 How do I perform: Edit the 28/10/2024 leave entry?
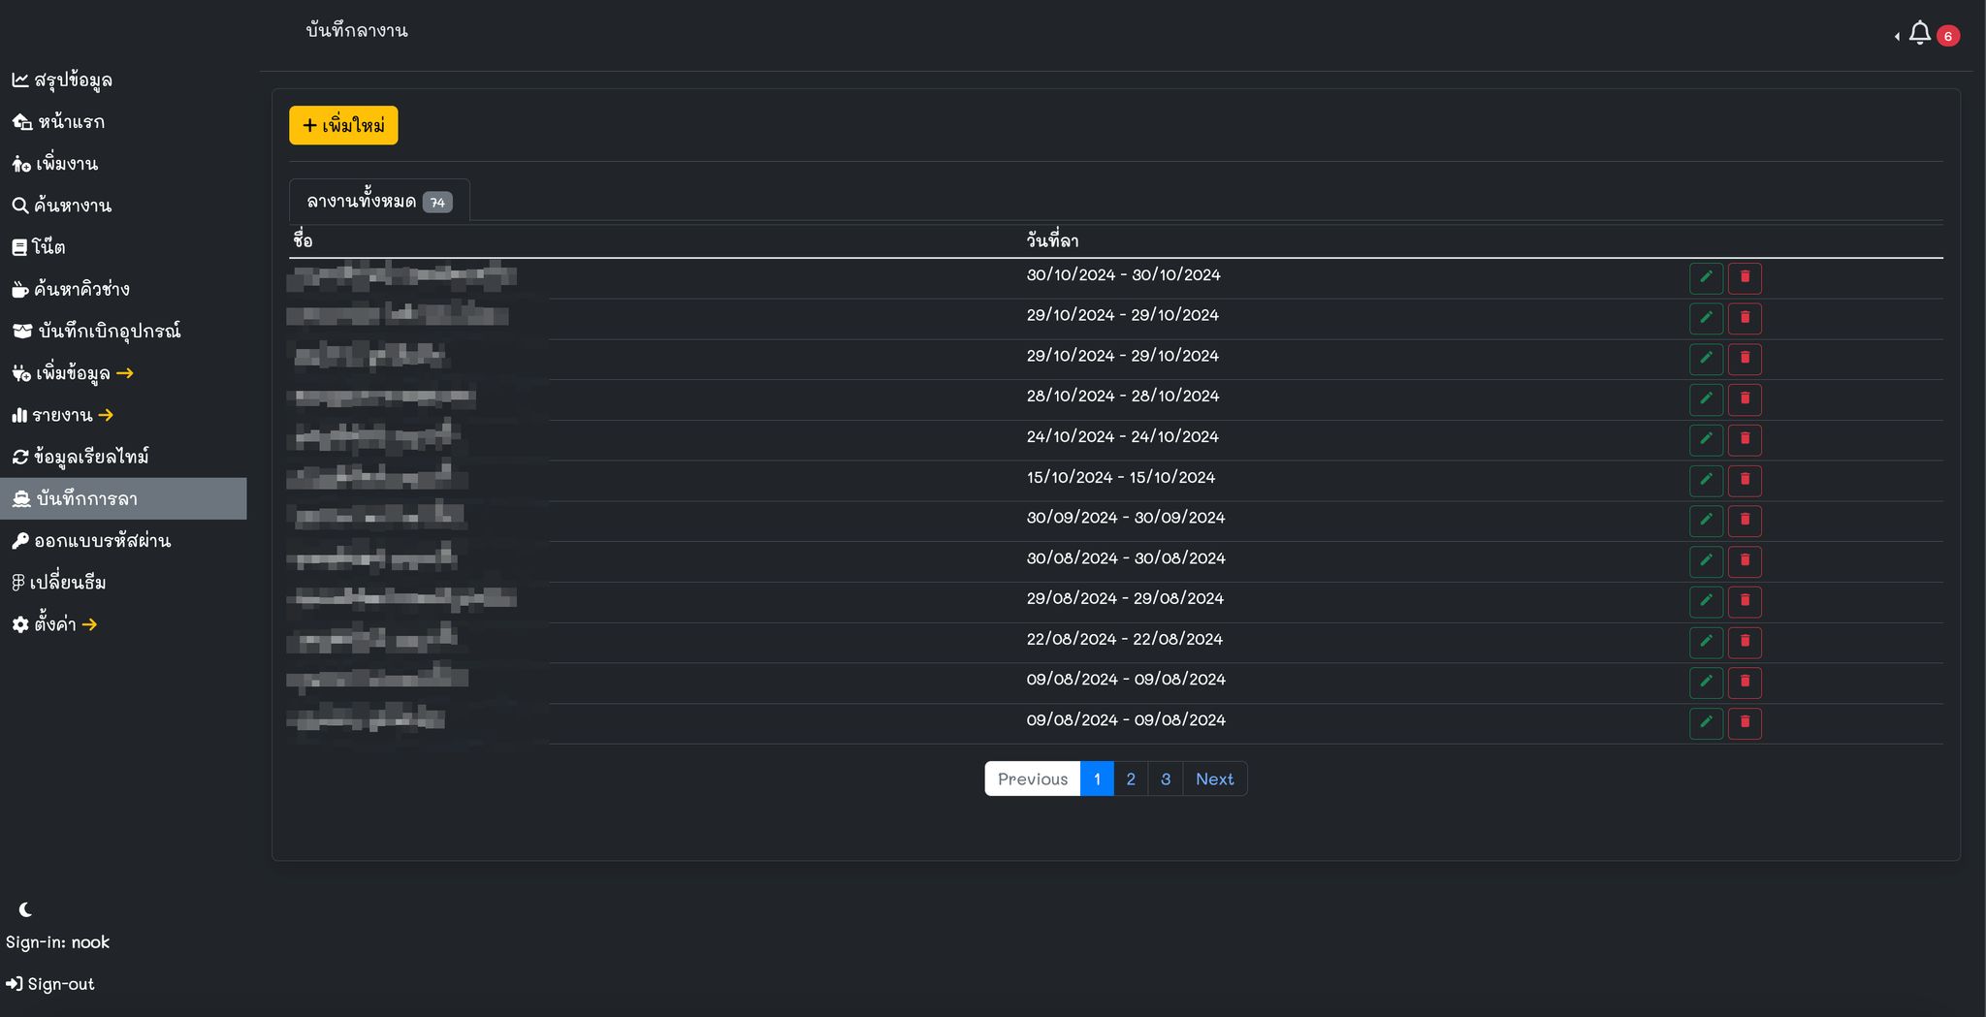click(1706, 399)
